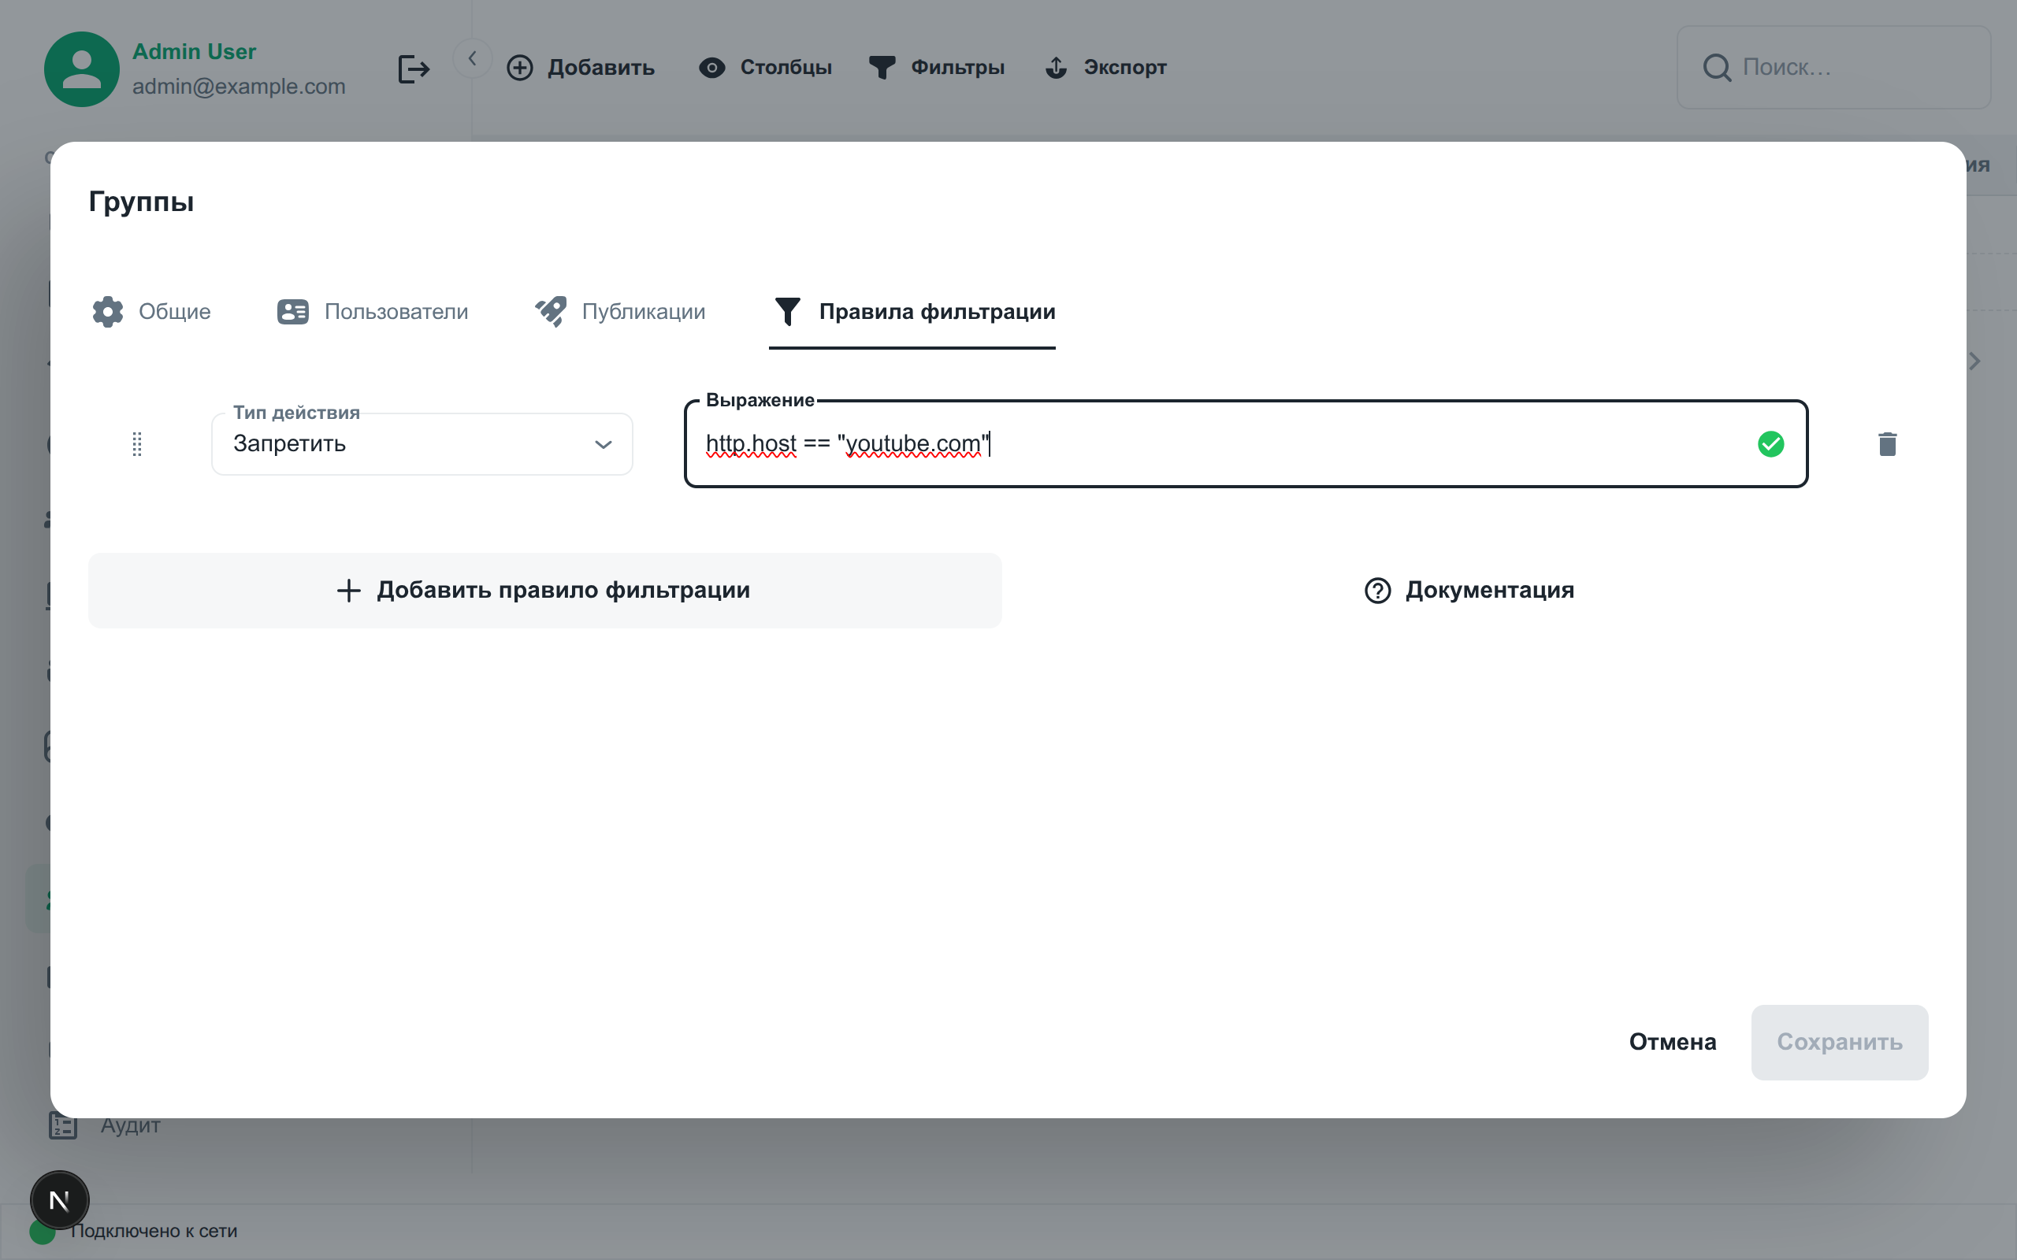The height and width of the screenshot is (1260, 2017).
Task: Click Добавить правило фильтрации
Action: 544,590
